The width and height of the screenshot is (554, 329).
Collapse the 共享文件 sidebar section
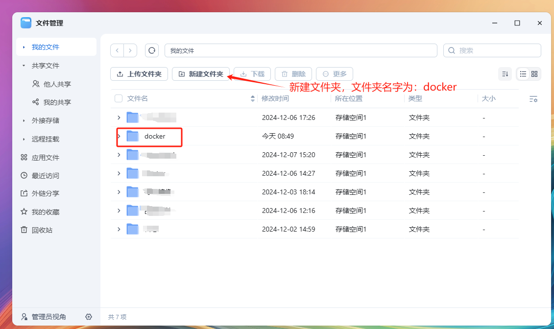24,66
